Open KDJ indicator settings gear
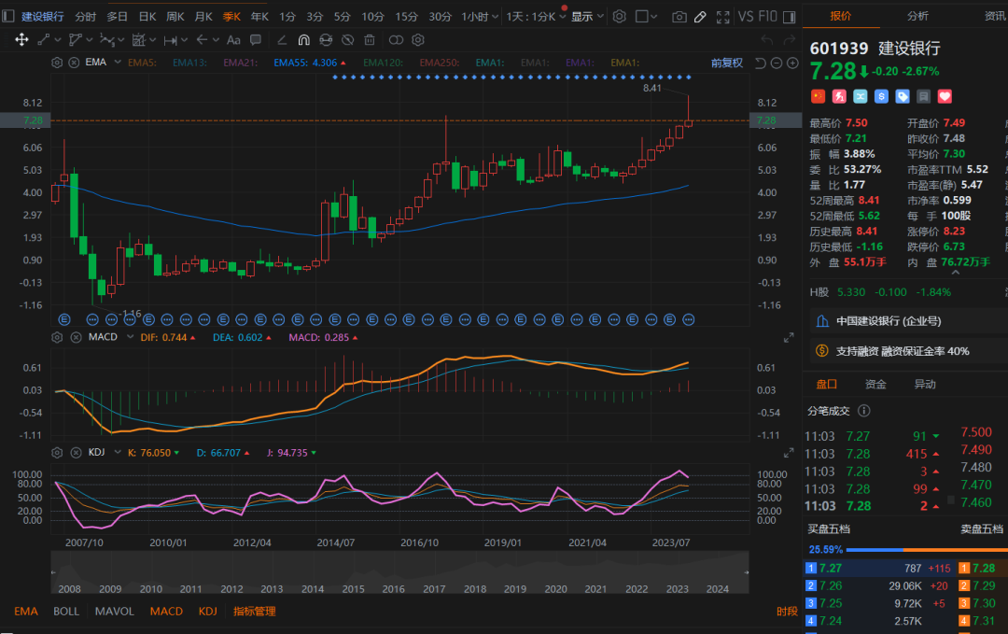 point(57,453)
